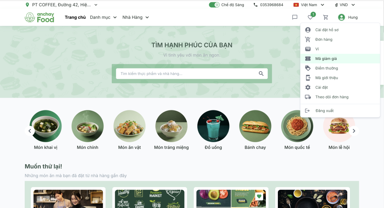Click the phone number 0353968684
The image size is (384, 208).
pyautogui.click(x=271, y=5)
